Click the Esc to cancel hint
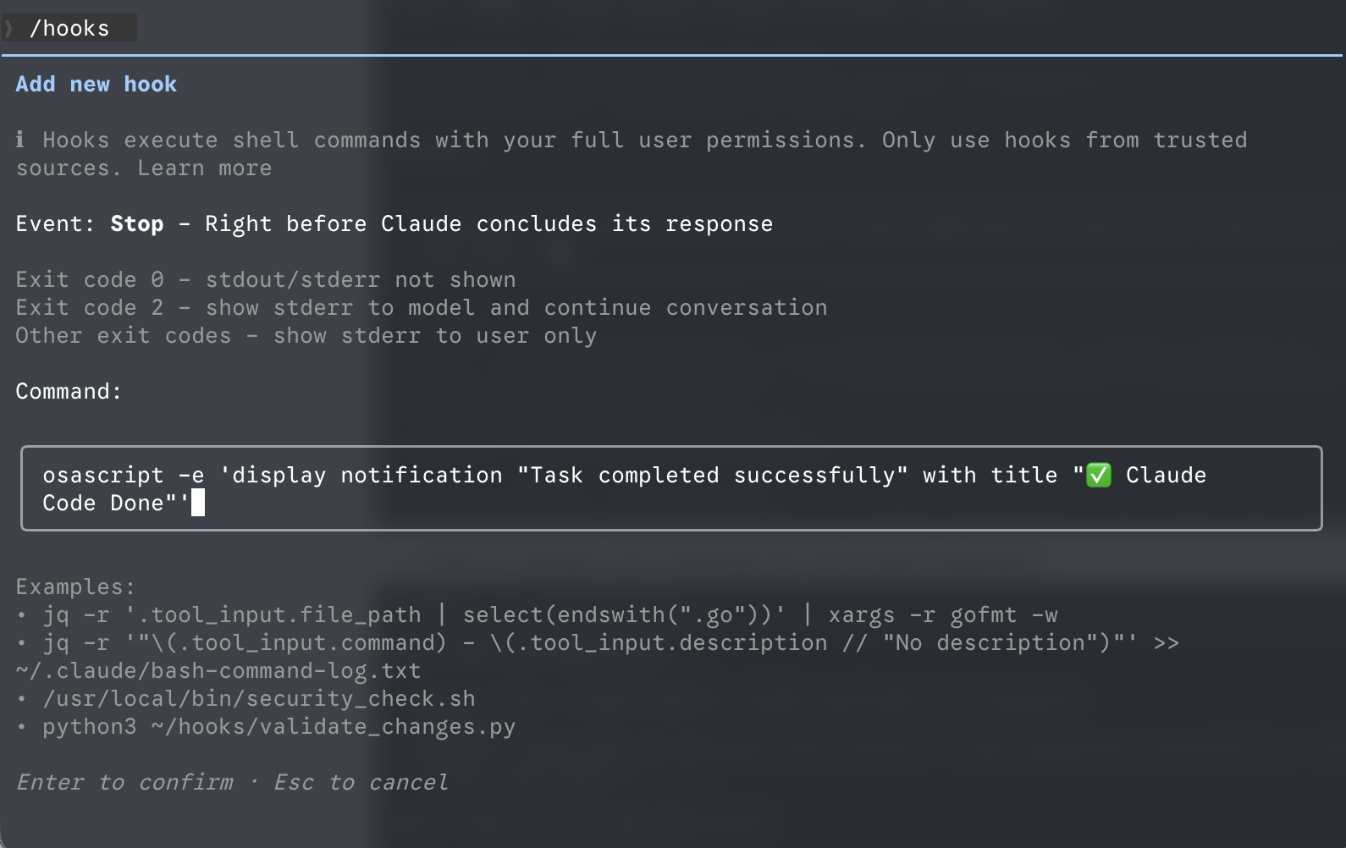The width and height of the screenshot is (1346, 848). point(361,782)
